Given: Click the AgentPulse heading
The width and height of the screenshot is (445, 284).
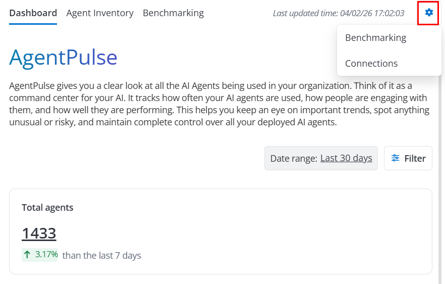Looking at the screenshot, I should click(x=63, y=58).
